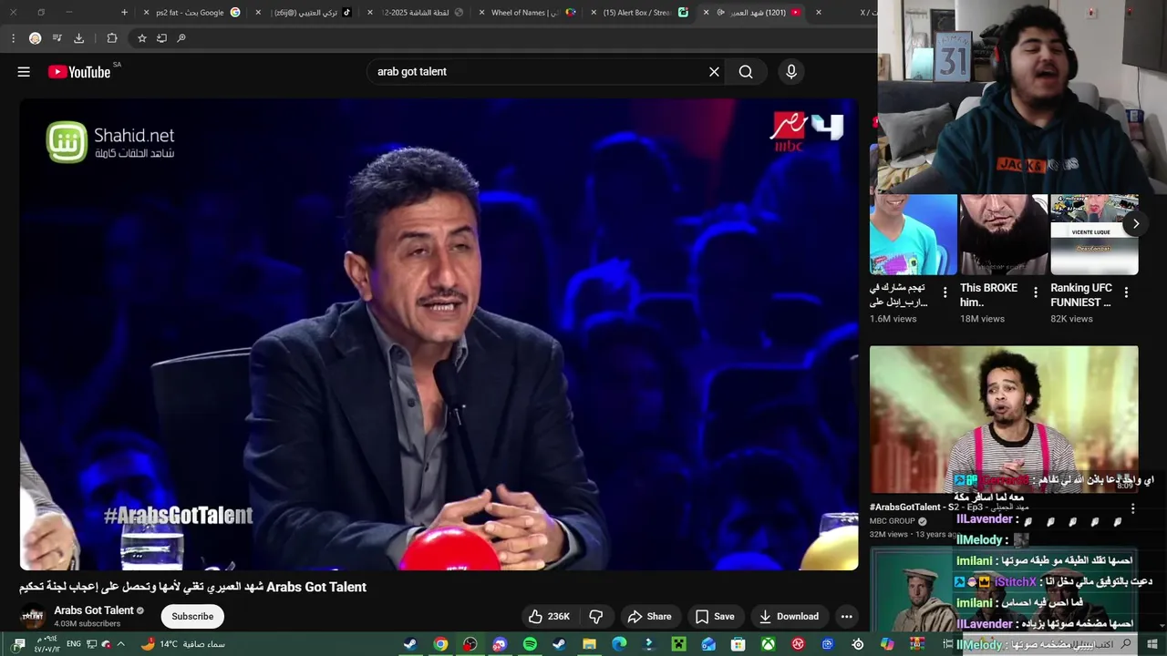
Task: Open the Arabs Got Talent channel name link
Action: click(94, 610)
